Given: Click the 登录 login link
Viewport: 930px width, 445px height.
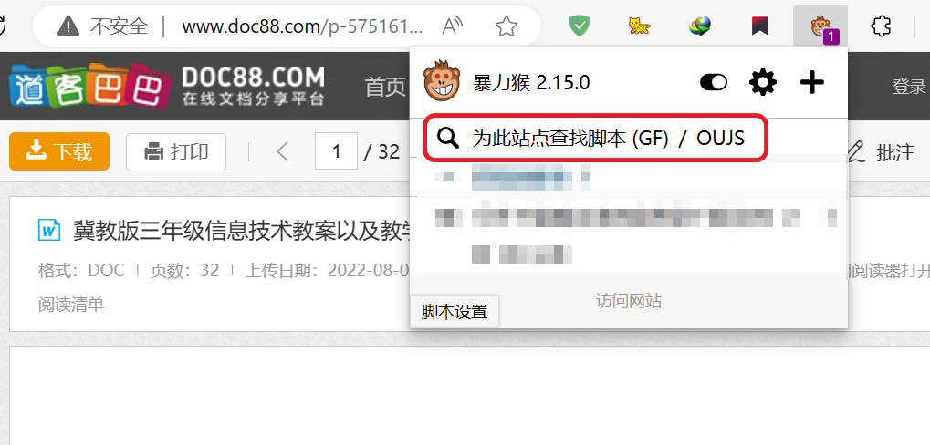Looking at the screenshot, I should click(909, 87).
